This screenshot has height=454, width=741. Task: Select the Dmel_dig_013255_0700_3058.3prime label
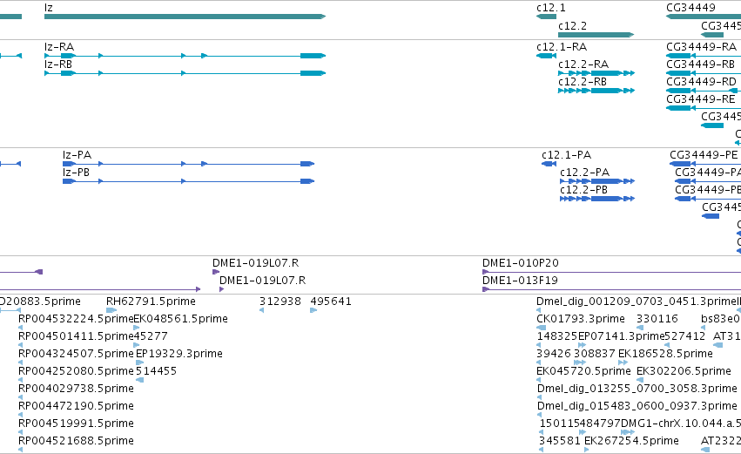click(x=637, y=389)
